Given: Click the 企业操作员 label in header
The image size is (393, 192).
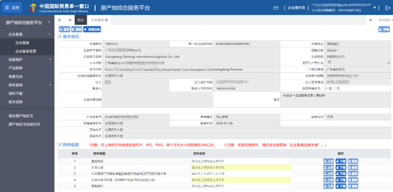Looking at the screenshot, I should (296, 8).
